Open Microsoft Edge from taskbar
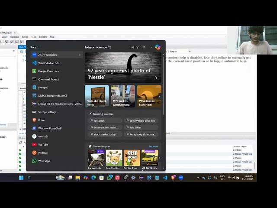 (x=93, y=178)
